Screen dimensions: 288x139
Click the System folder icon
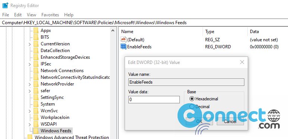[x=36, y=104]
